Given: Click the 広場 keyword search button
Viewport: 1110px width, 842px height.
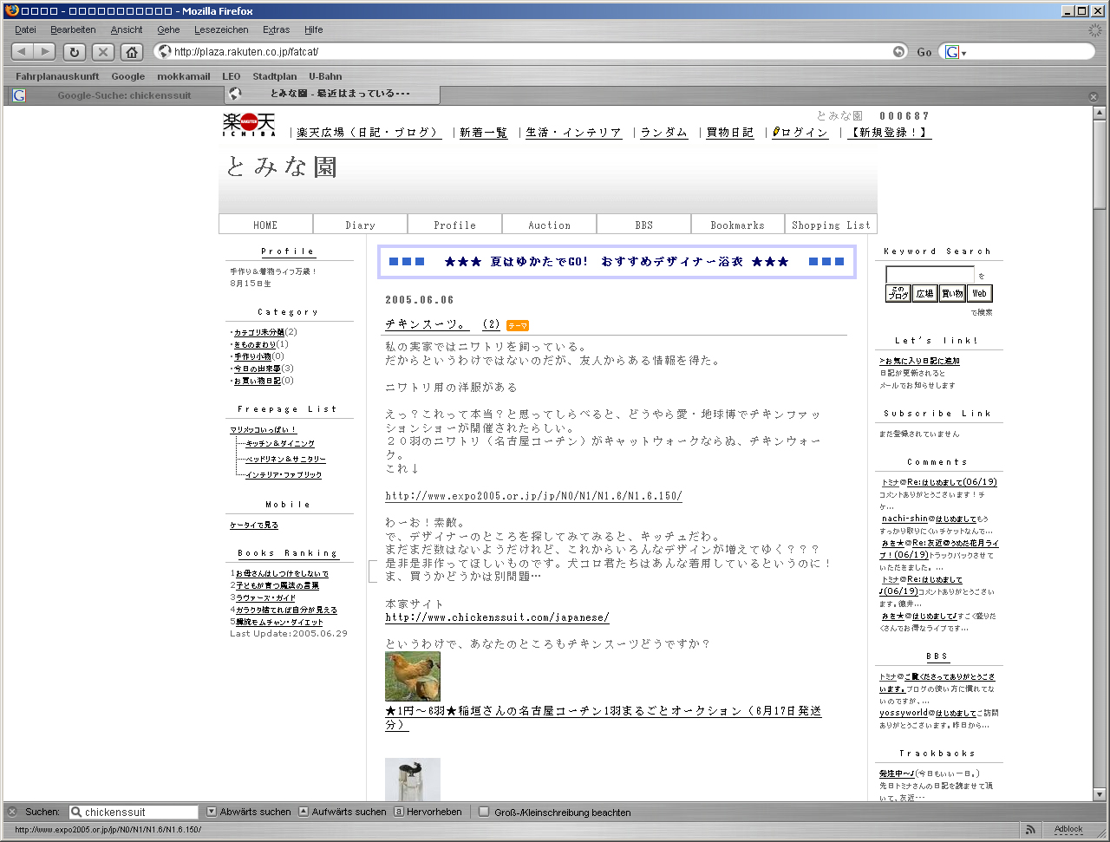Looking at the screenshot, I should coord(924,293).
